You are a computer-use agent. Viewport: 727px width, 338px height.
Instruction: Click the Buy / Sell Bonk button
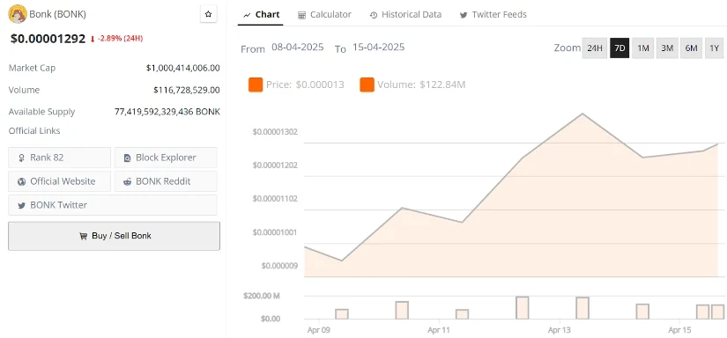pos(114,236)
